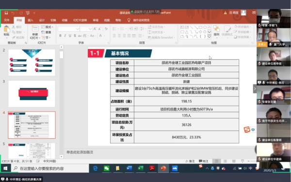Click the 单击此处添加备注 notes area
The height and width of the screenshot is (182, 291).
click(80, 152)
